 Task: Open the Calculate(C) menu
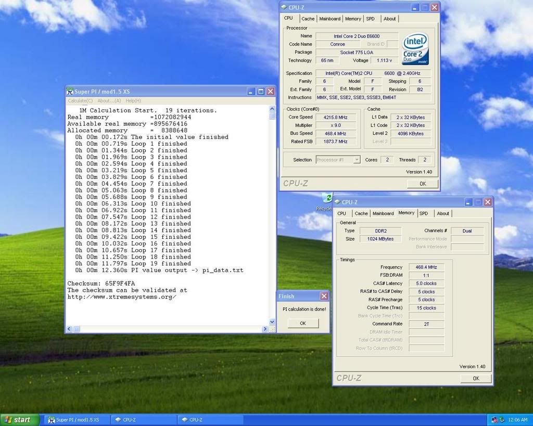(80, 100)
